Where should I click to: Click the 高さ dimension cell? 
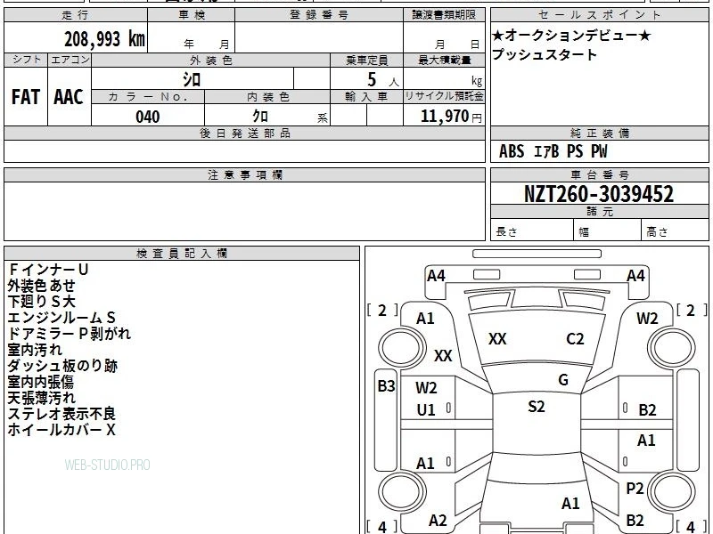click(675, 231)
